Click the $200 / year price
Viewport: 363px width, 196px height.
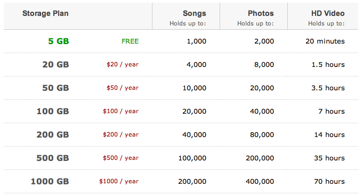coord(120,134)
